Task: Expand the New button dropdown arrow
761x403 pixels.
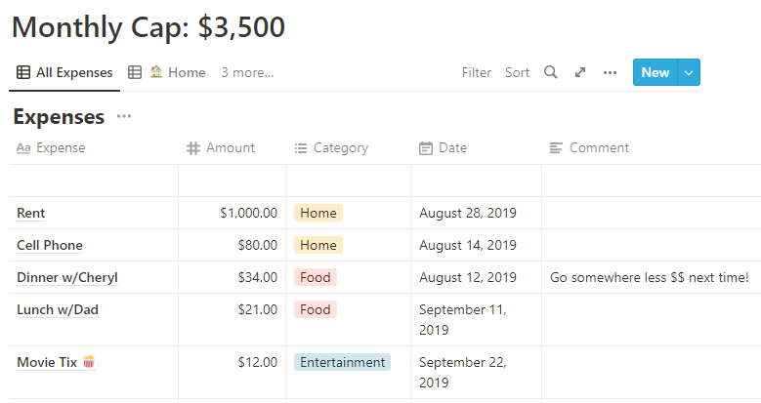Action: (689, 72)
